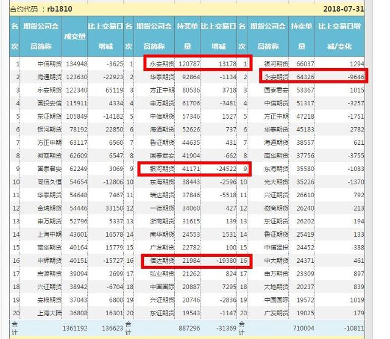Select 海通期货 volume value 123630
This screenshot has width=390, height=339.
pos(77,77)
